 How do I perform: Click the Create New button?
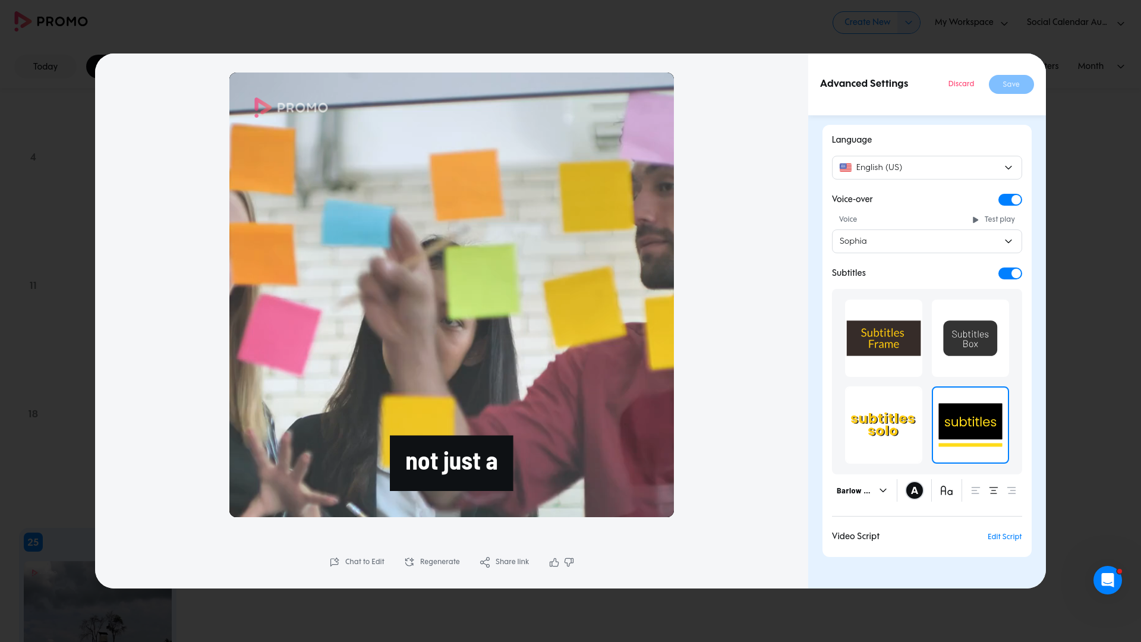pyautogui.click(x=867, y=23)
